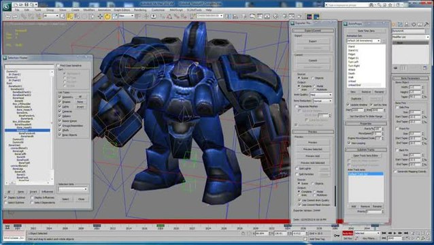Open the View reference coordinate dropdown
This screenshot has width=434, height=245.
click(x=127, y=16)
